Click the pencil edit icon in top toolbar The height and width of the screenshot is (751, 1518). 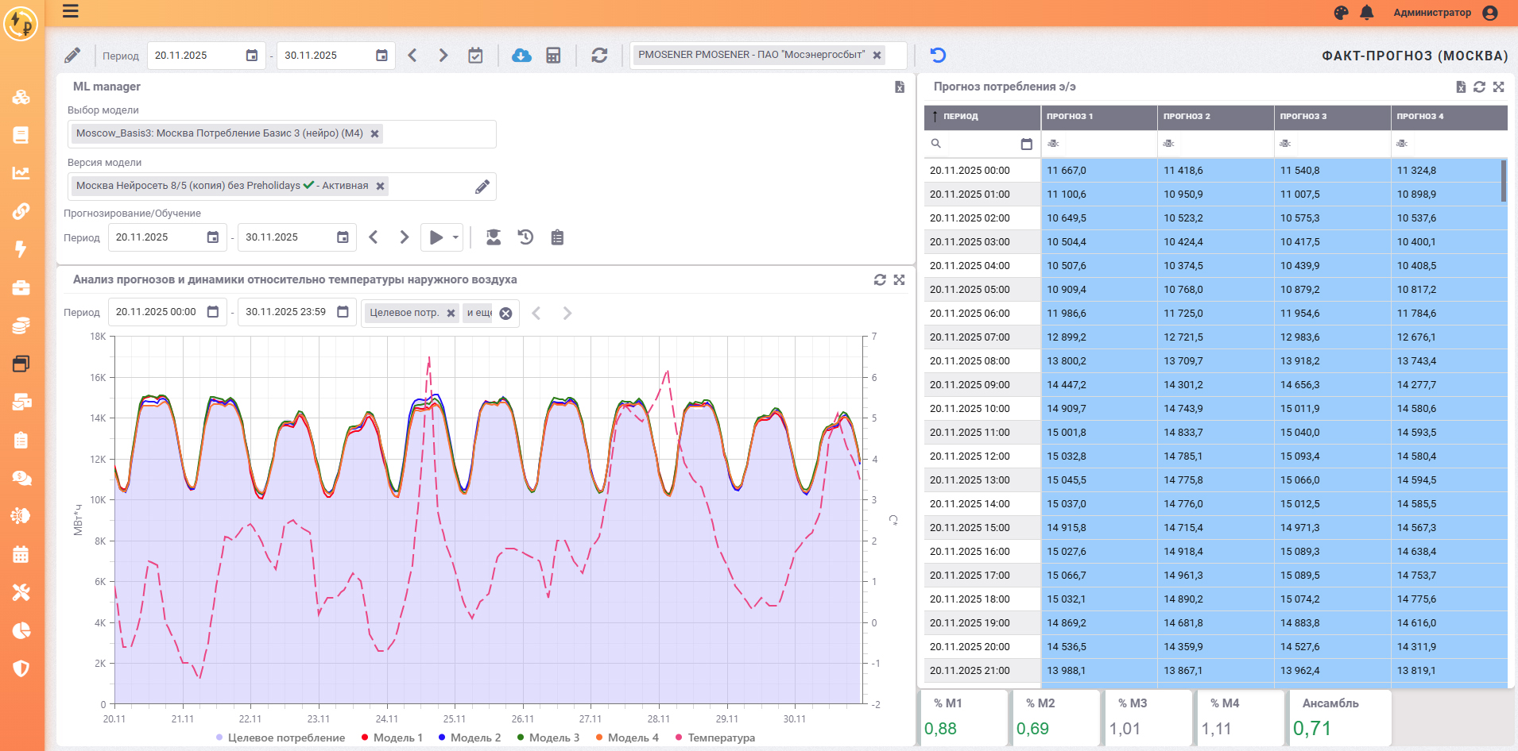click(72, 55)
